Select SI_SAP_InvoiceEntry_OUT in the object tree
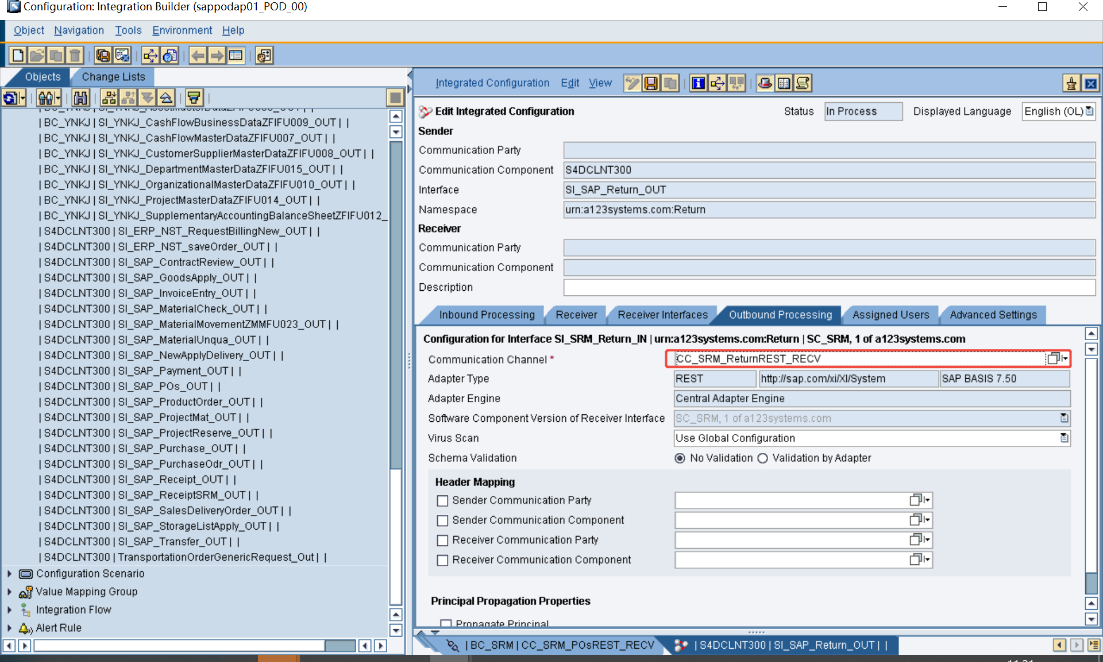This screenshot has height=662, width=1103. click(148, 293)
